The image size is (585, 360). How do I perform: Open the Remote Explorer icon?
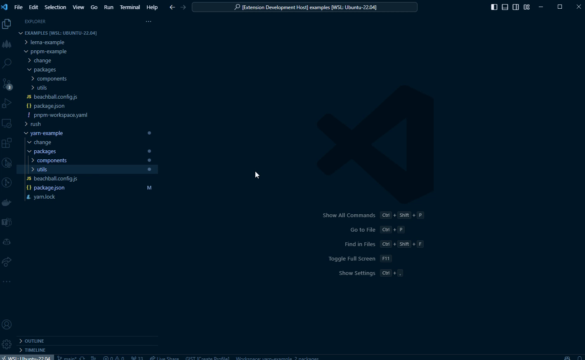7,123
